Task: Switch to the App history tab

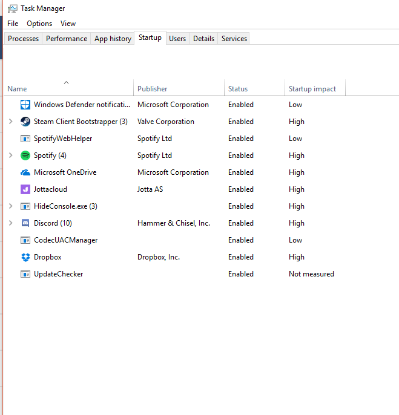Action: click(x=113, y=39)
